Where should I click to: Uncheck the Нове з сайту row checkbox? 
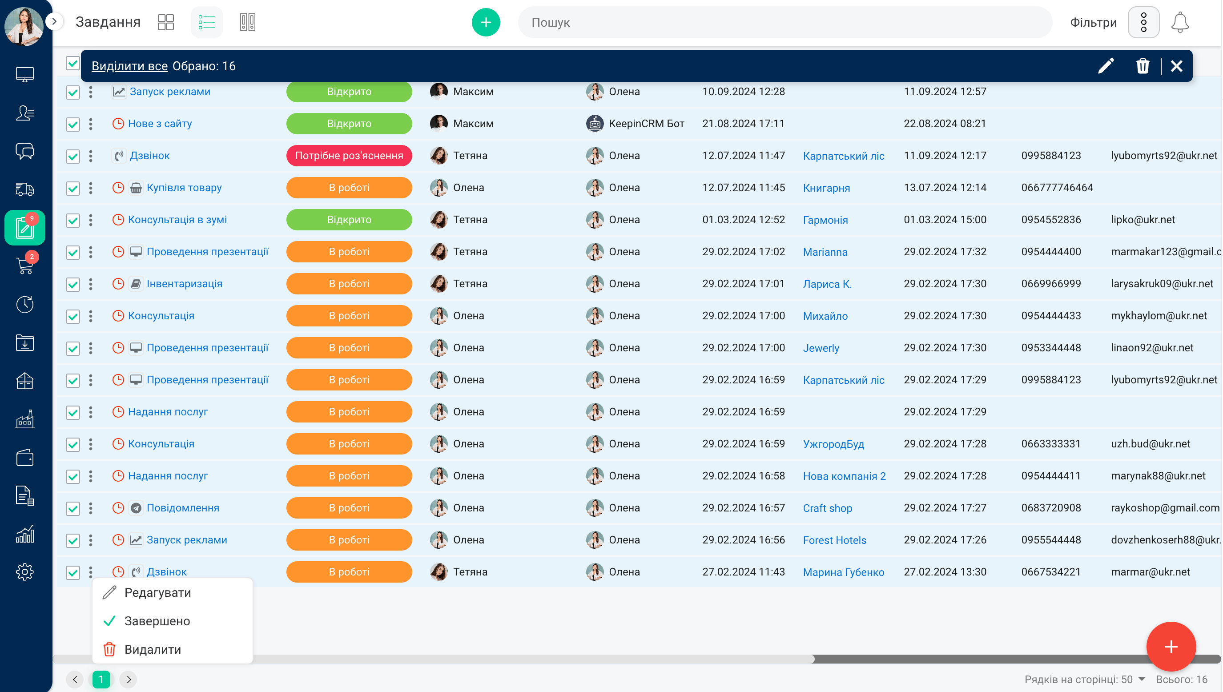click(x=72, y=124)
